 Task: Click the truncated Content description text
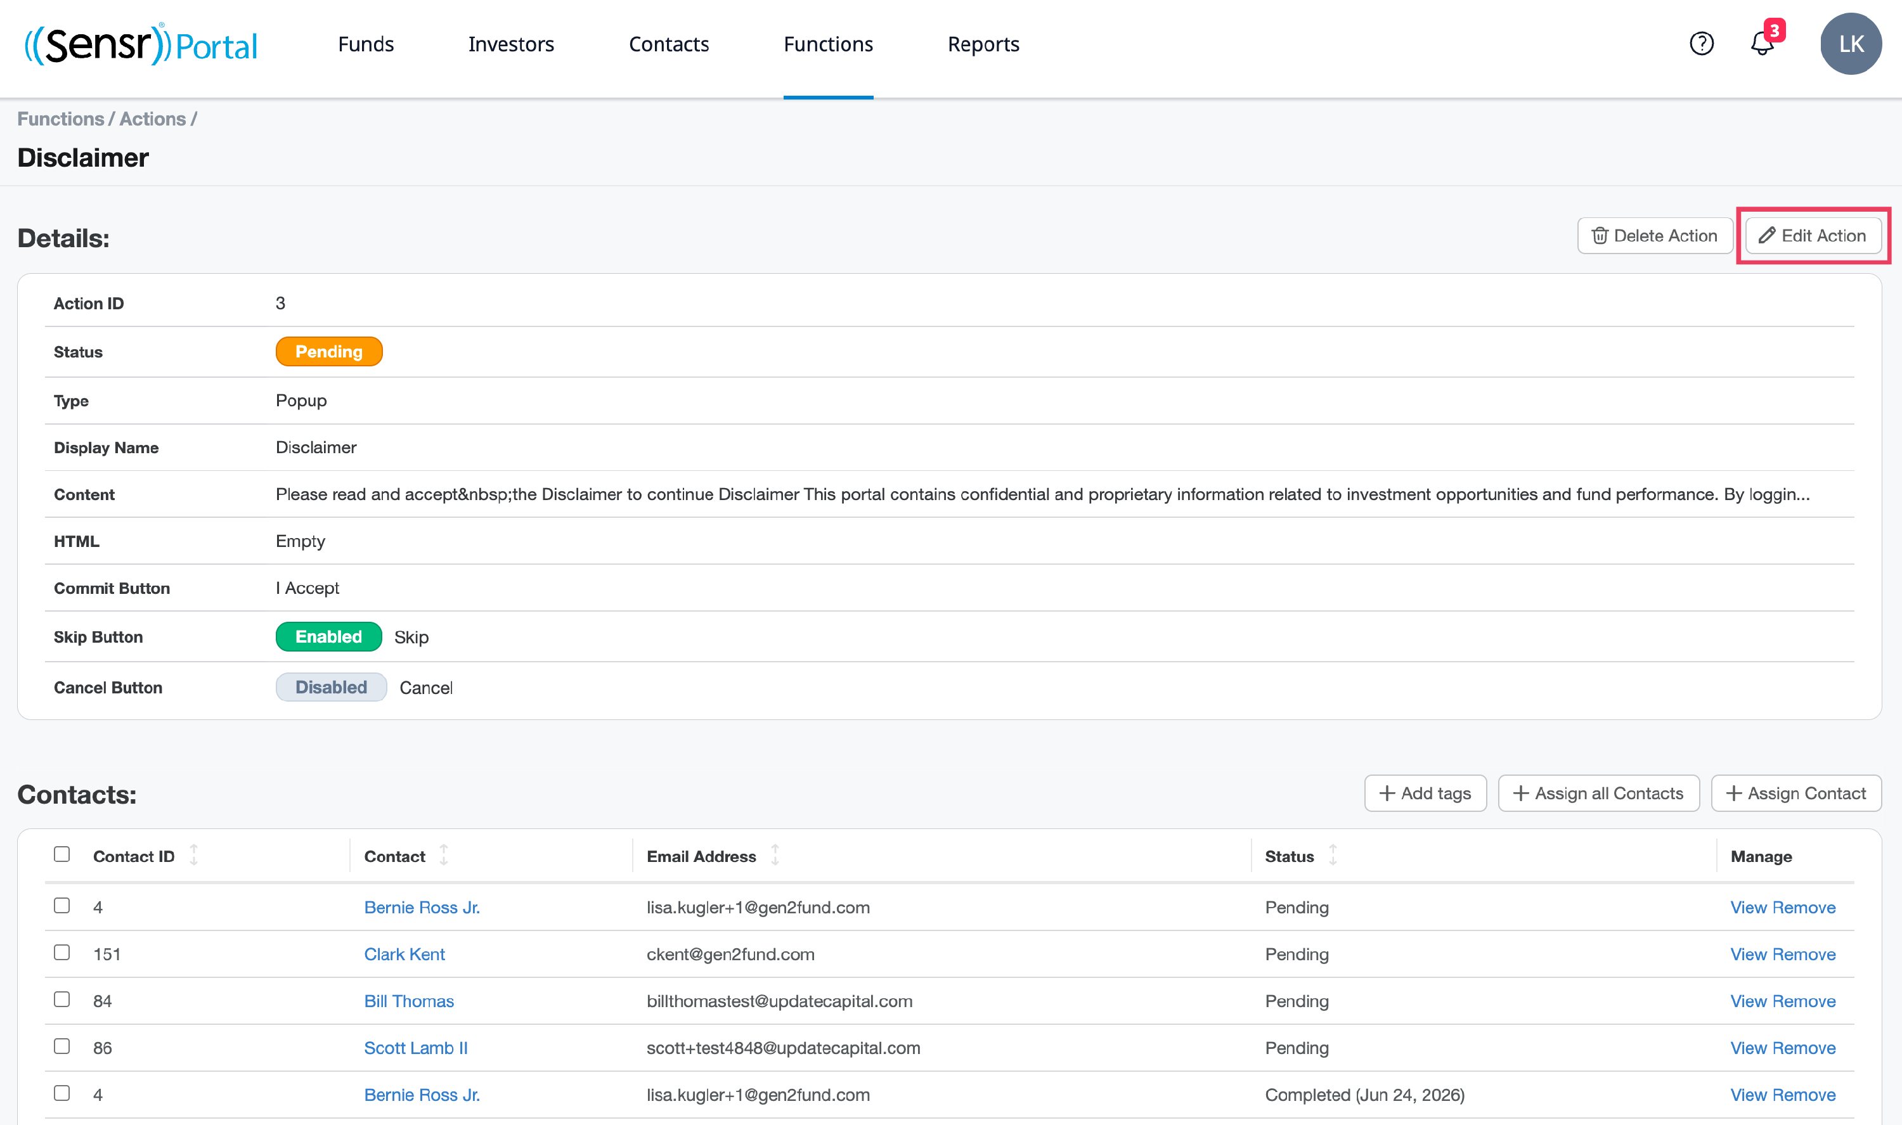(1042, 494)
